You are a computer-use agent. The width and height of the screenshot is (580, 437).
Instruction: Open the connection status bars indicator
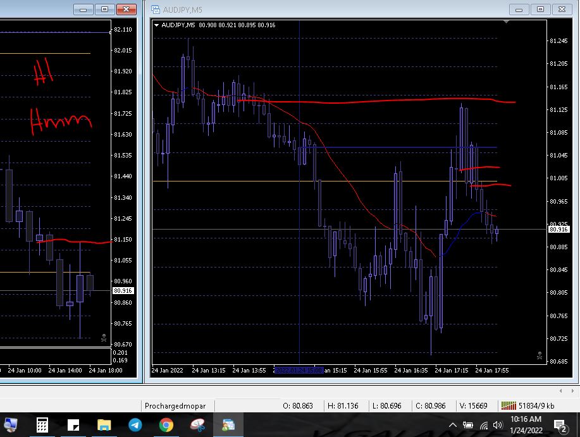(x=509, y=405)
